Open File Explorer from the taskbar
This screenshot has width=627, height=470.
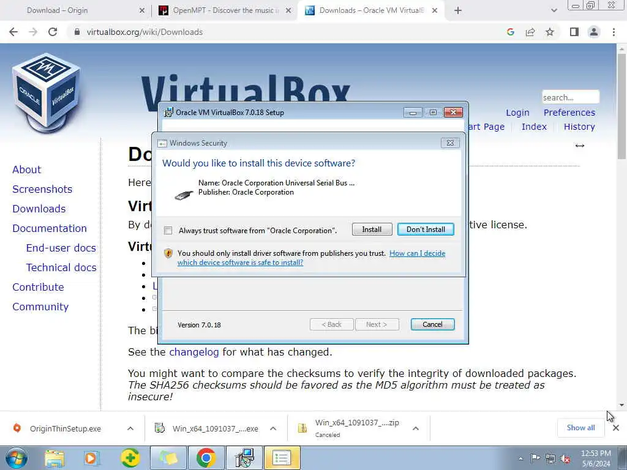coord(54,458)
